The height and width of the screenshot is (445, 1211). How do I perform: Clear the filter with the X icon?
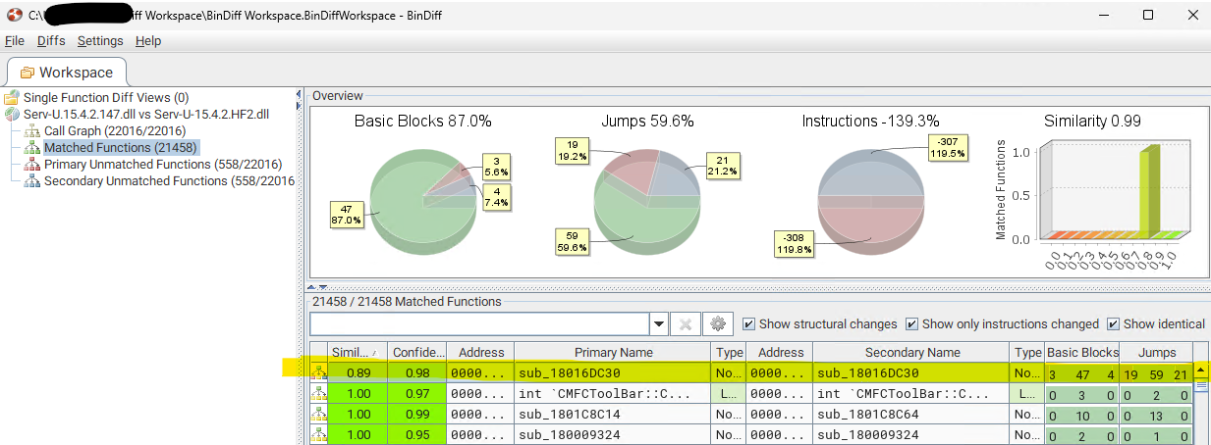tap(687, 324)
